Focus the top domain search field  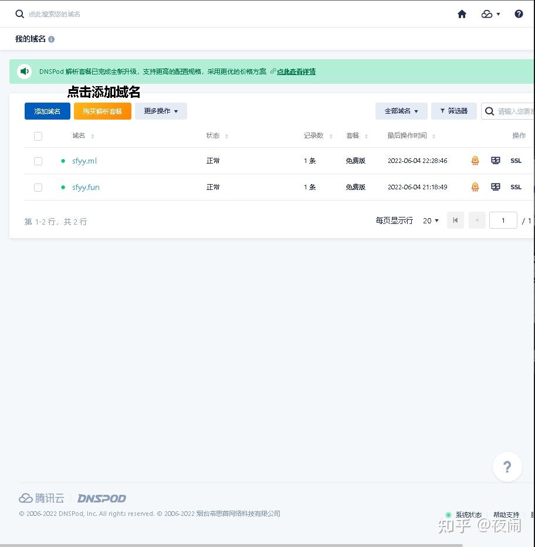pyautogui.click(x=55, y=14)
